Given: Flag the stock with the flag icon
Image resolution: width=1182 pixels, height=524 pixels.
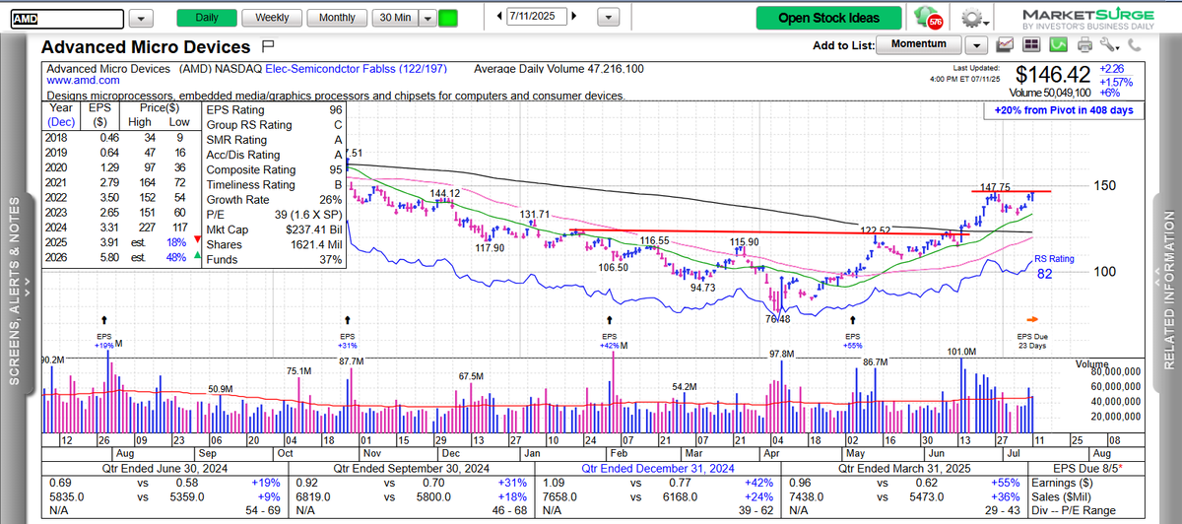Looking at the screenshot, I should coord(268,46).
